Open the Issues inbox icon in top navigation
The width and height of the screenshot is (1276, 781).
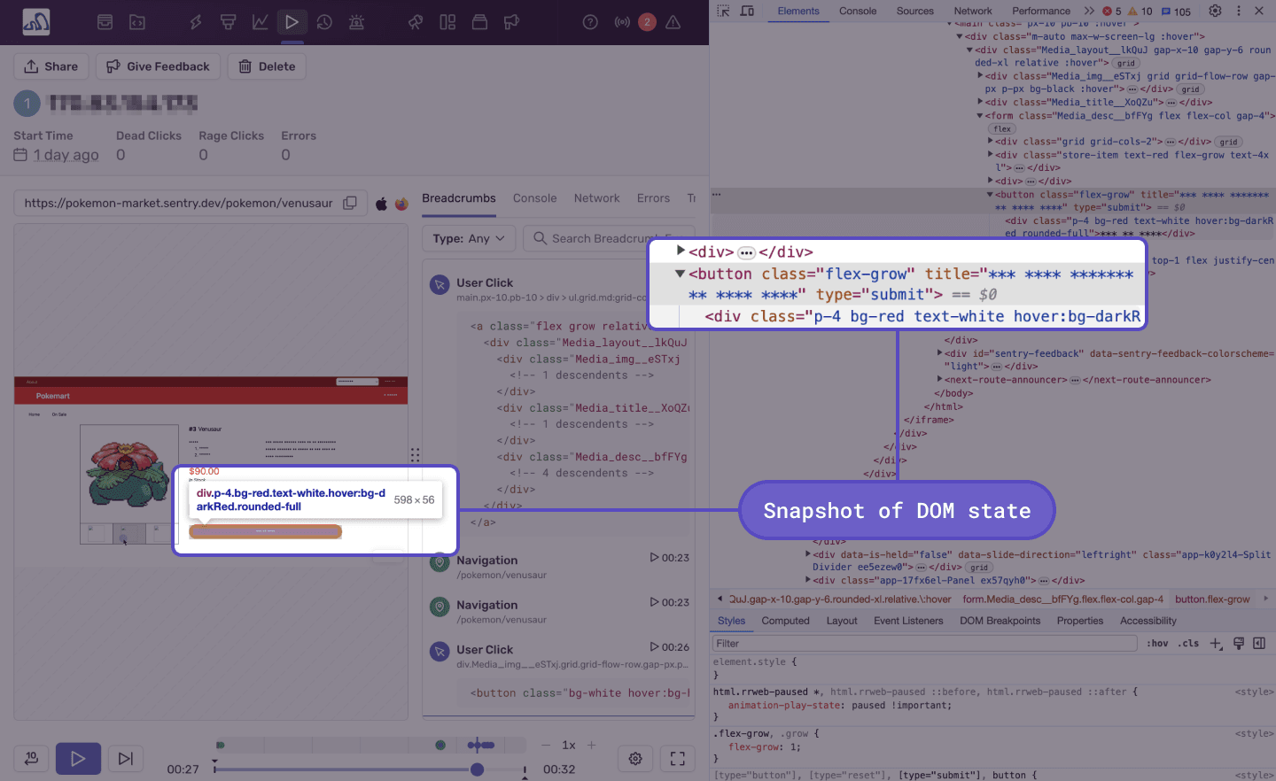click(105, 22)
